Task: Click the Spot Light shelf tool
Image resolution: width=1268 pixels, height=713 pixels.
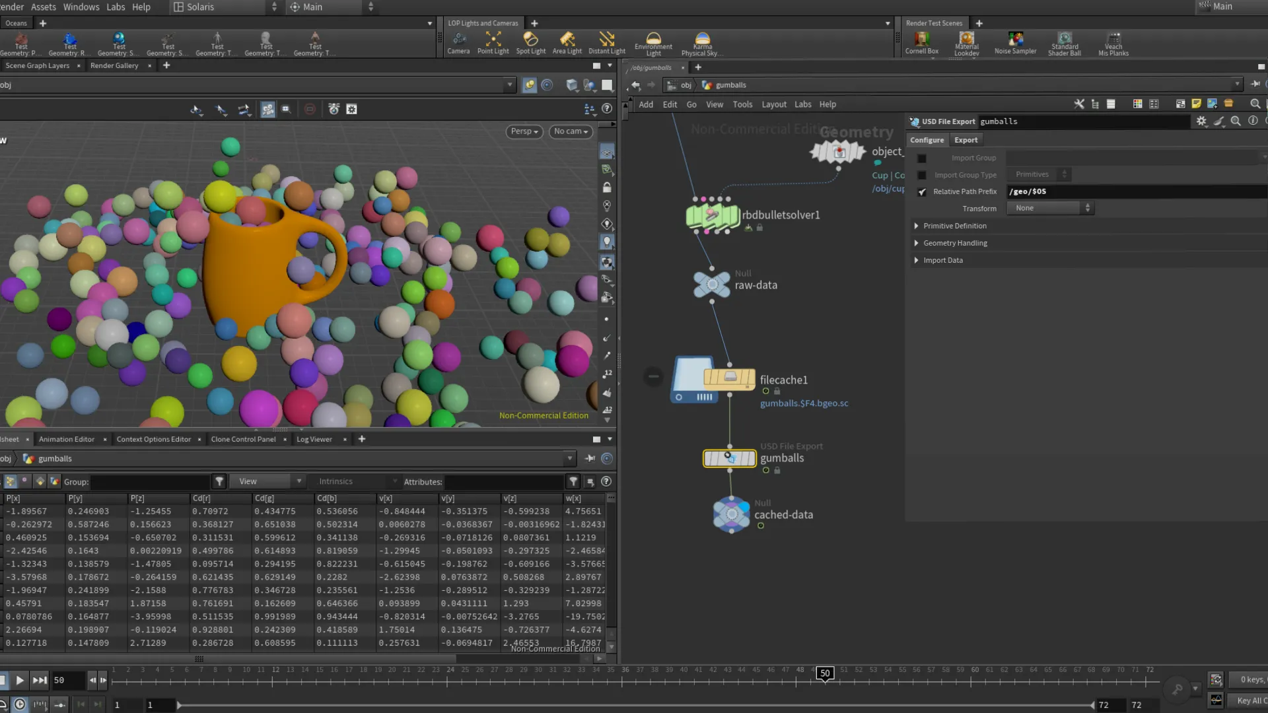Action: tap(530, 42)
